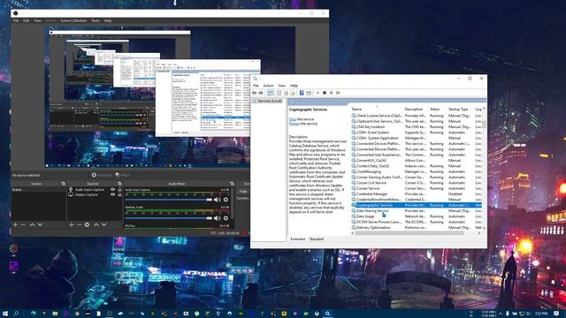
Task: Click the Properties button in OBS source bar
Action: pyautogui.click(x=102, y=175)
